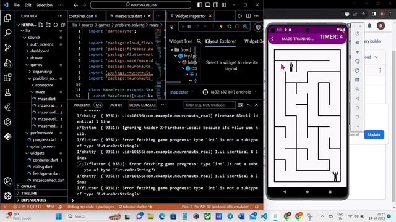Image resolution: width=396 pixels, height=222 pixels.
Task: Open the File menu
Action: pyautogui.click(x=17, y=5)
